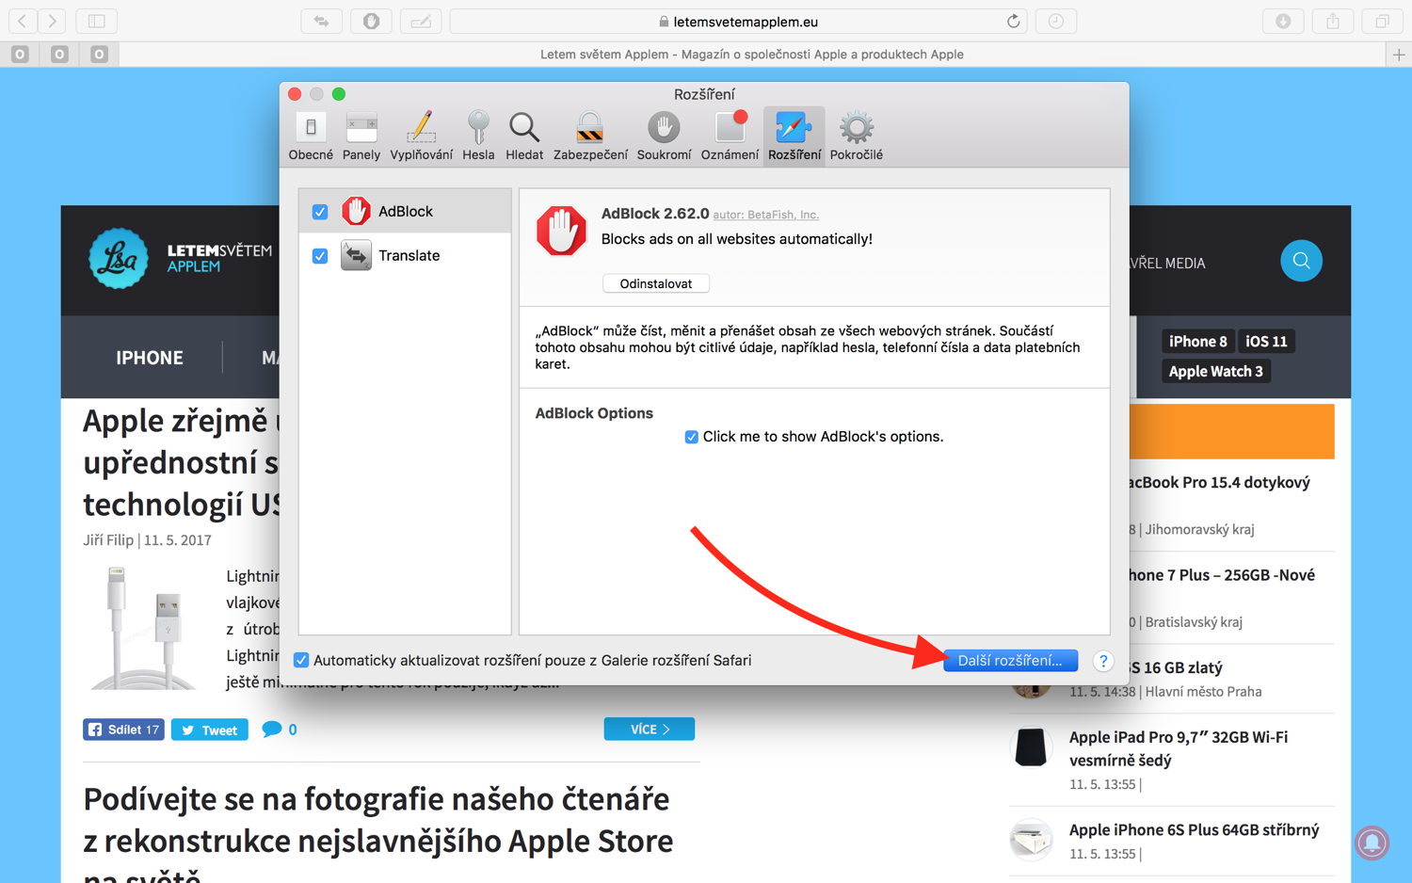The width and height of the screenshot is (1412, 883).
Task: Open the Hesla preferences tab
Action: [478, 136]
